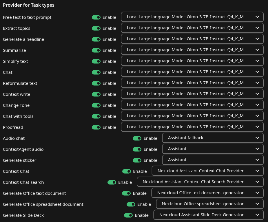Expand the Simplify text provider dropdown
Screen dimensions: 268x222
click(192, 61)
